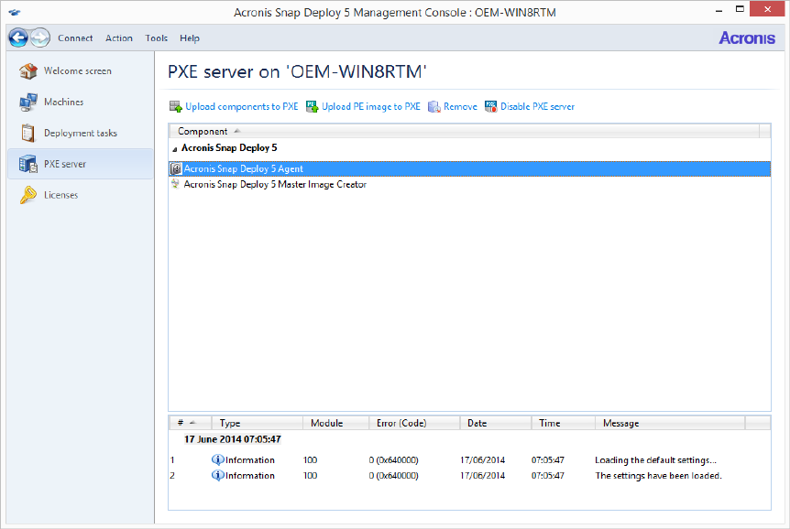Click date 17/06/2014 in log row 1
Image resolution: width=790 pixels, height=529 pixels.
tap(482, 460)
